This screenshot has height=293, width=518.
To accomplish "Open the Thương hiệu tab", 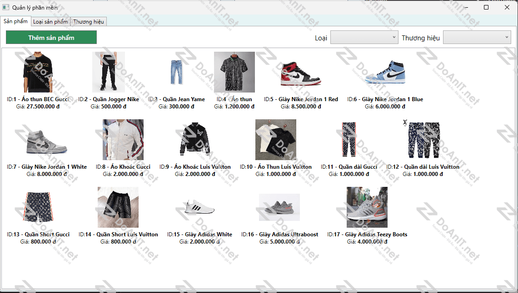I will click(89, 22).
